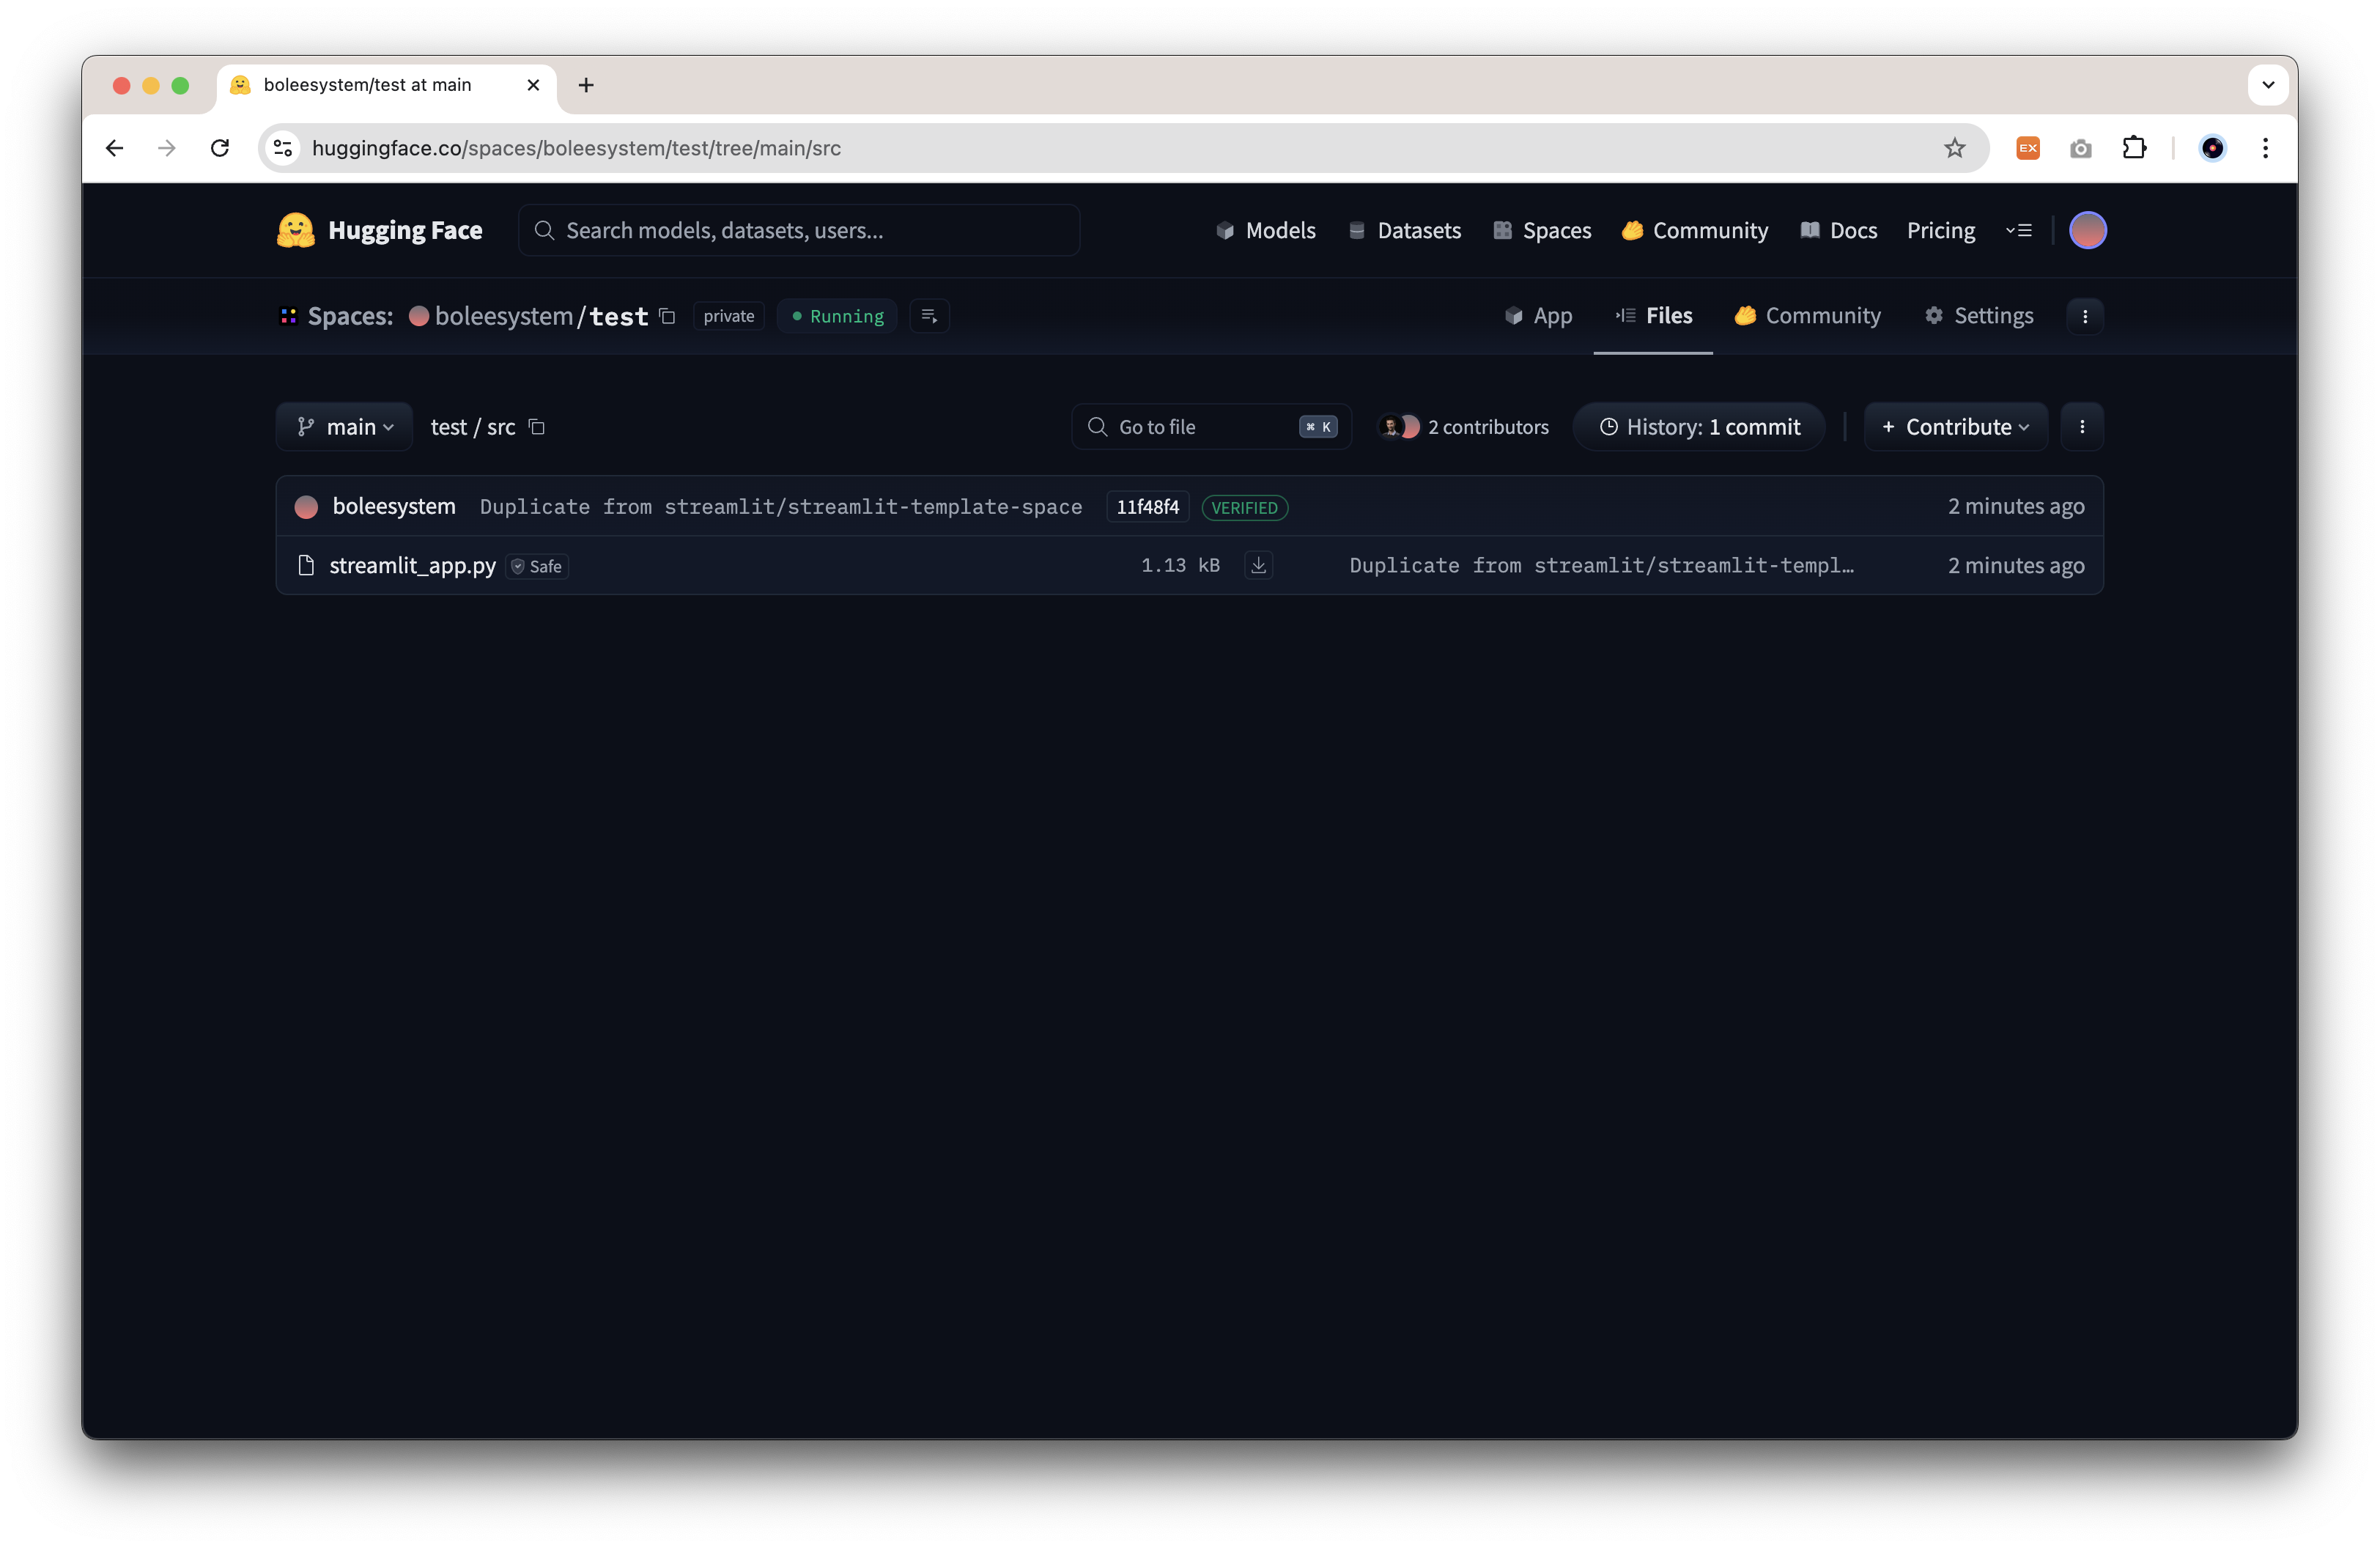This screenshot has height=1548, width=2380.
Task: Bookmark this page with the star icon
Action: pyautogui.click(x=1954, y=148)
